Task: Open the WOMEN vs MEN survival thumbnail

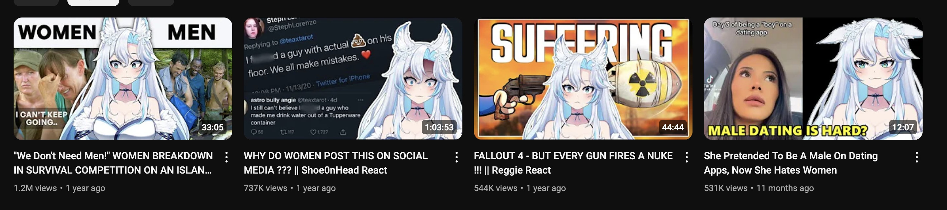Action: pos(123,79)
